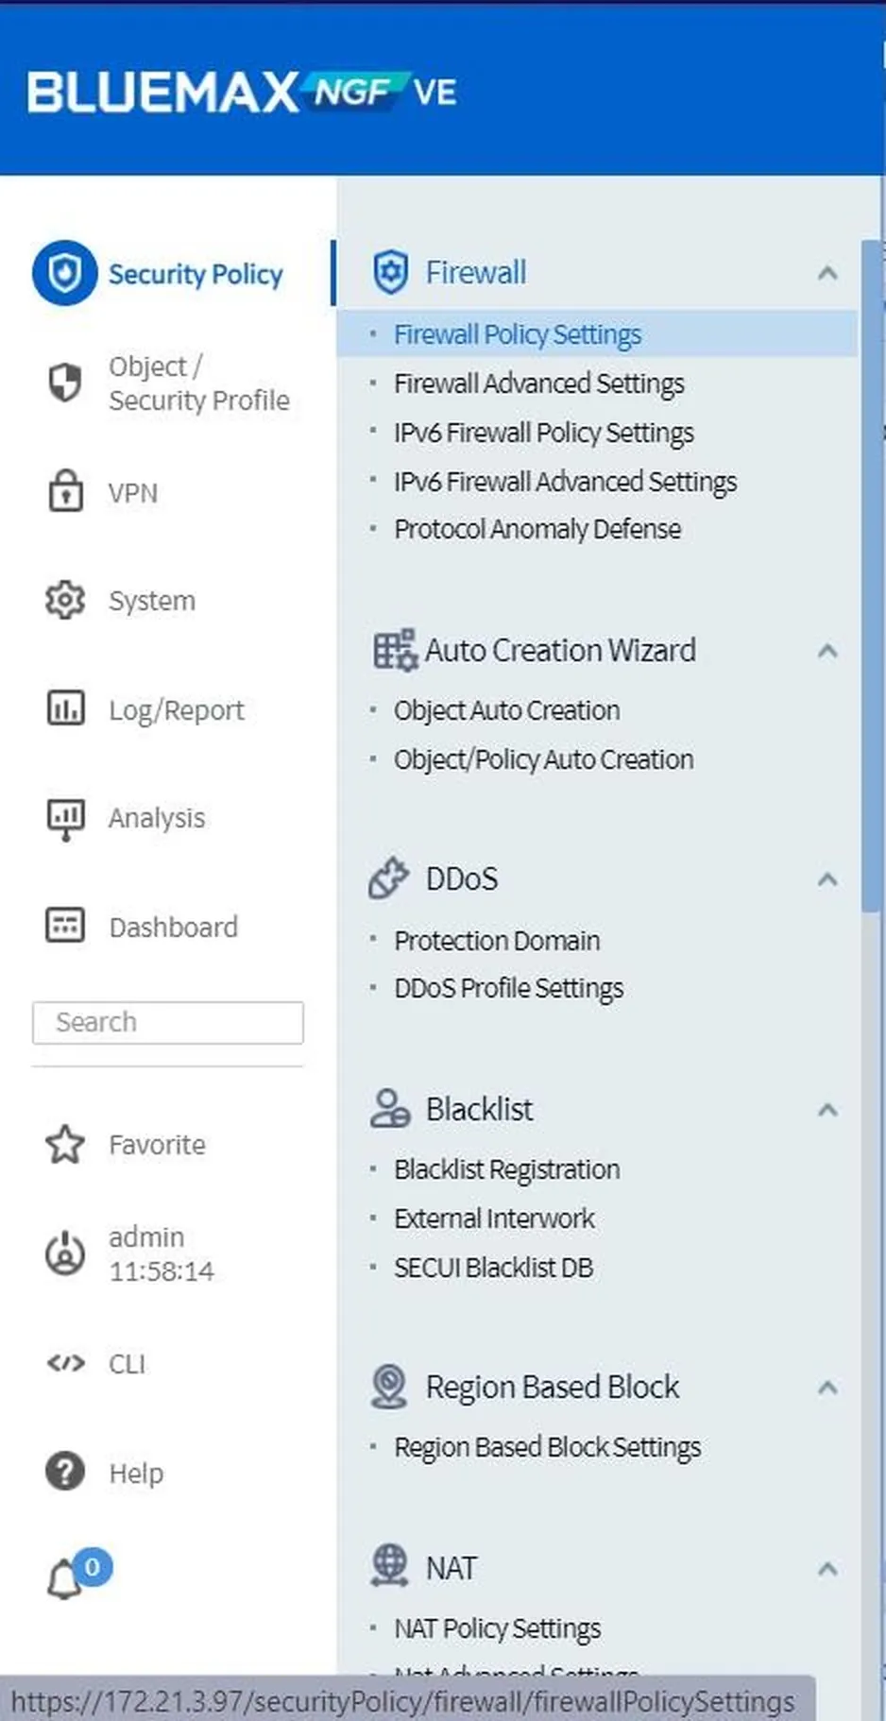The image size is (886, 1721).
Task: Click the System gear icon
Action: 65,600
